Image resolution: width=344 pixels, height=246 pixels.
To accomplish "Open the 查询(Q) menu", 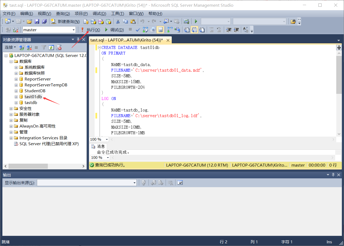I will [63, 14].
